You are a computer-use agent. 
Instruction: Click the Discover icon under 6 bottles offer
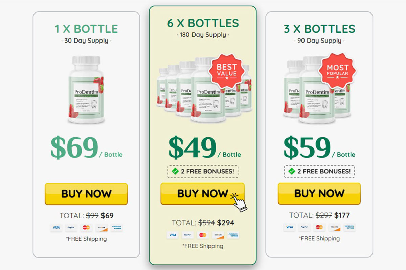pyautogui.click(x=218, y=235)
